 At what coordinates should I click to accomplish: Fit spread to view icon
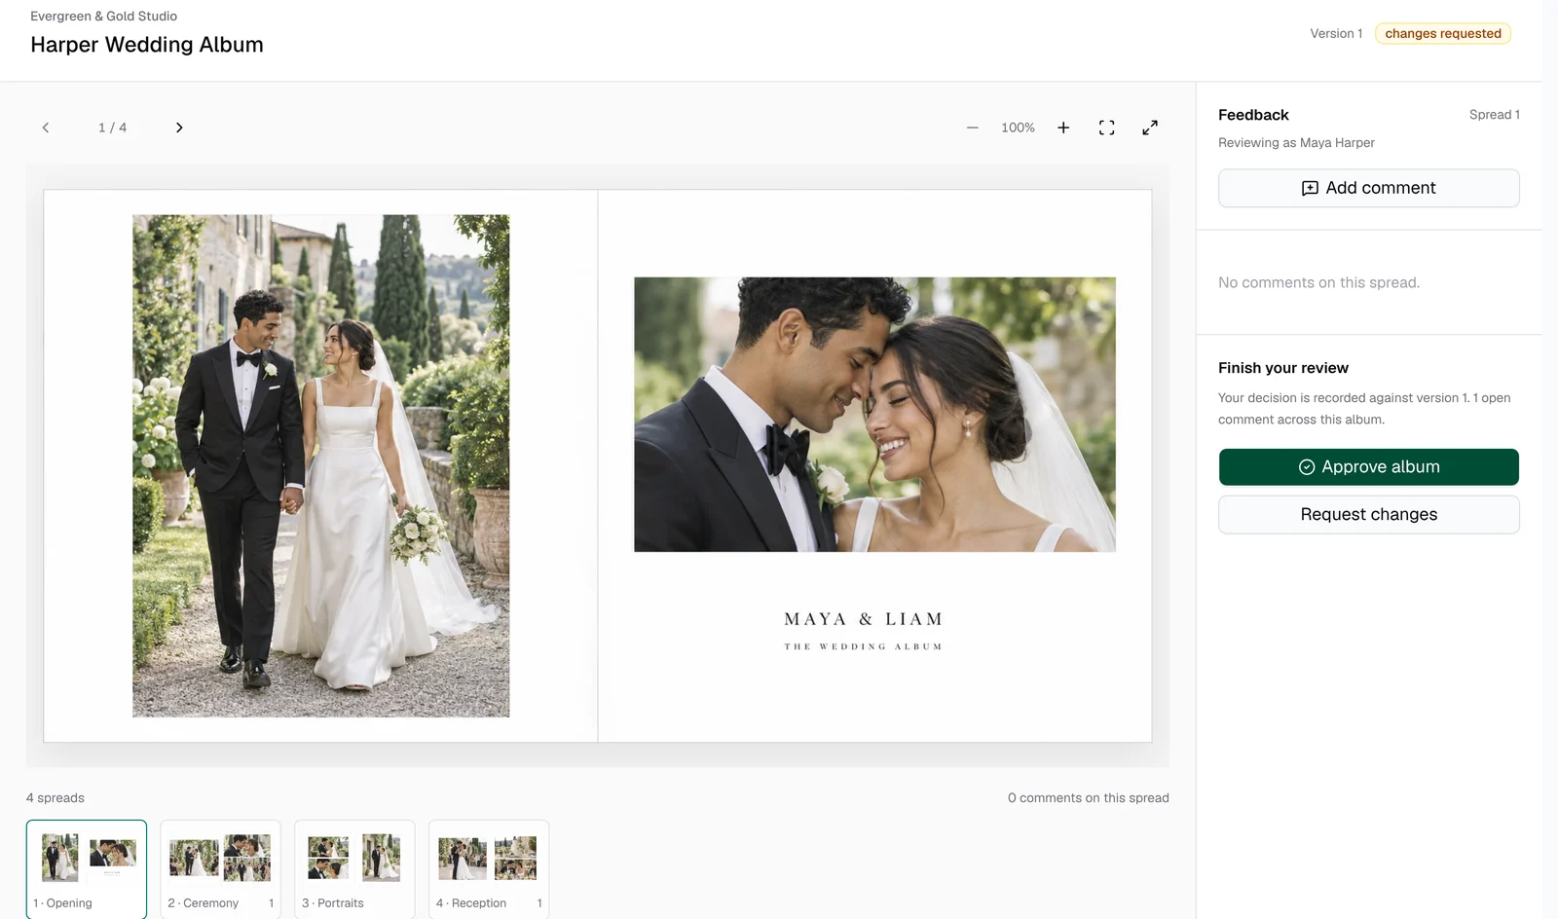click(x=1106, y=128)
